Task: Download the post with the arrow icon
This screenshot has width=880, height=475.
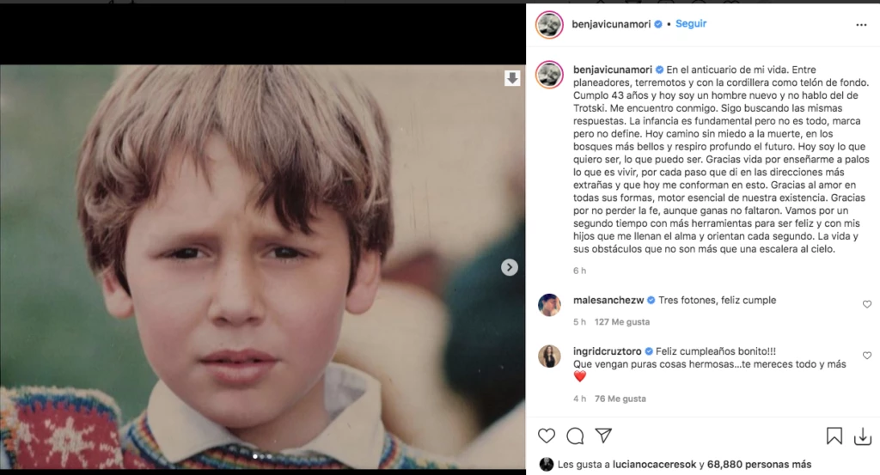Action: coord(862,436)
